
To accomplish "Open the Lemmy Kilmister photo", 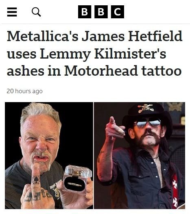I will 140,155.
